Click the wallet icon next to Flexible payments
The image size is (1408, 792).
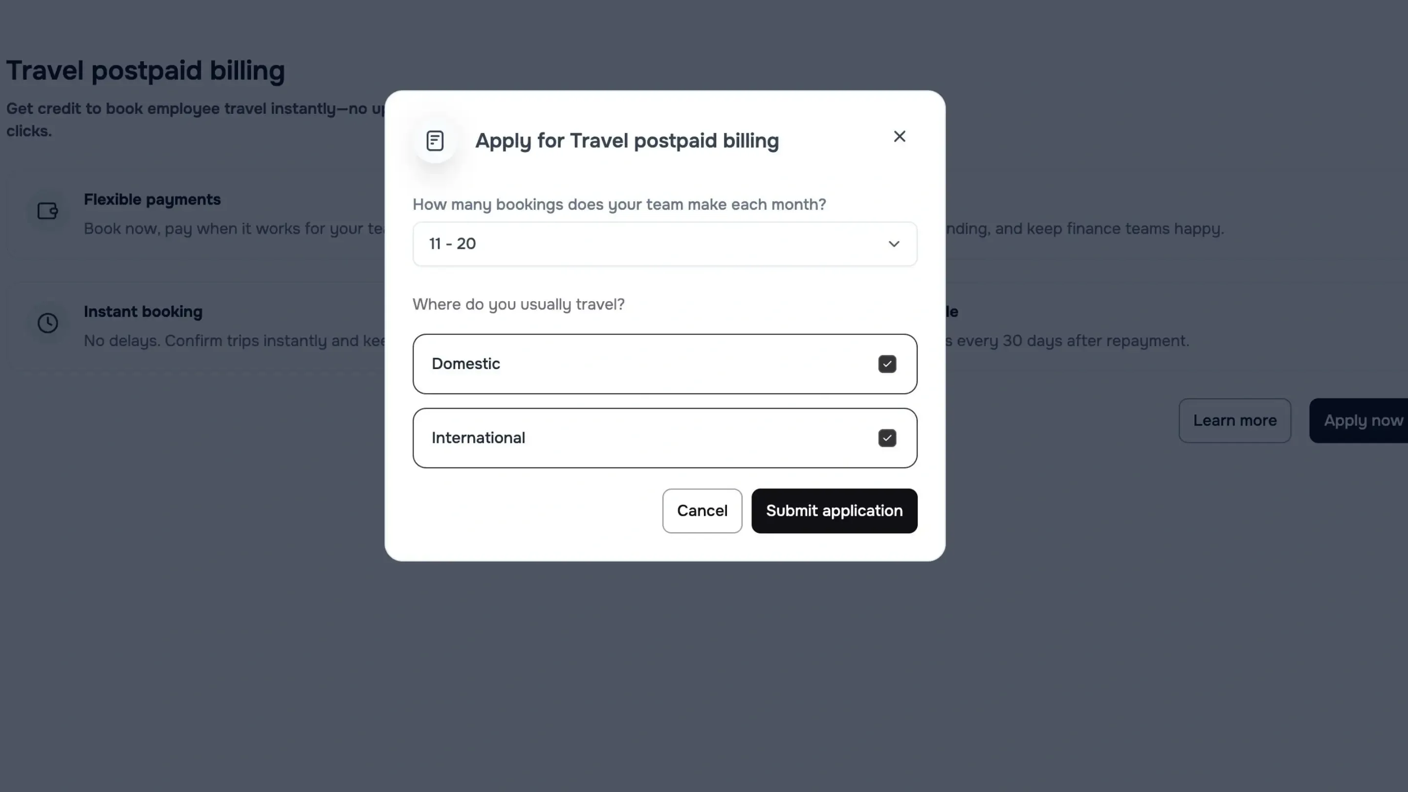click(47, 211)
